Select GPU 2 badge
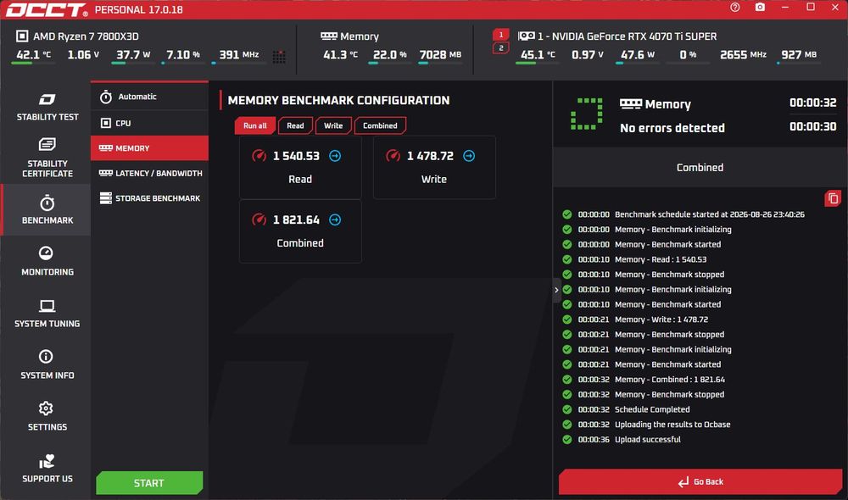The width and height of the screenshot is (848, 500). (501, 48)
